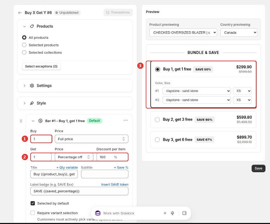Open the Bar #1 three-dot menu
Screen dimensions: 270x224
pyautogui.click(x=126, y=120)
